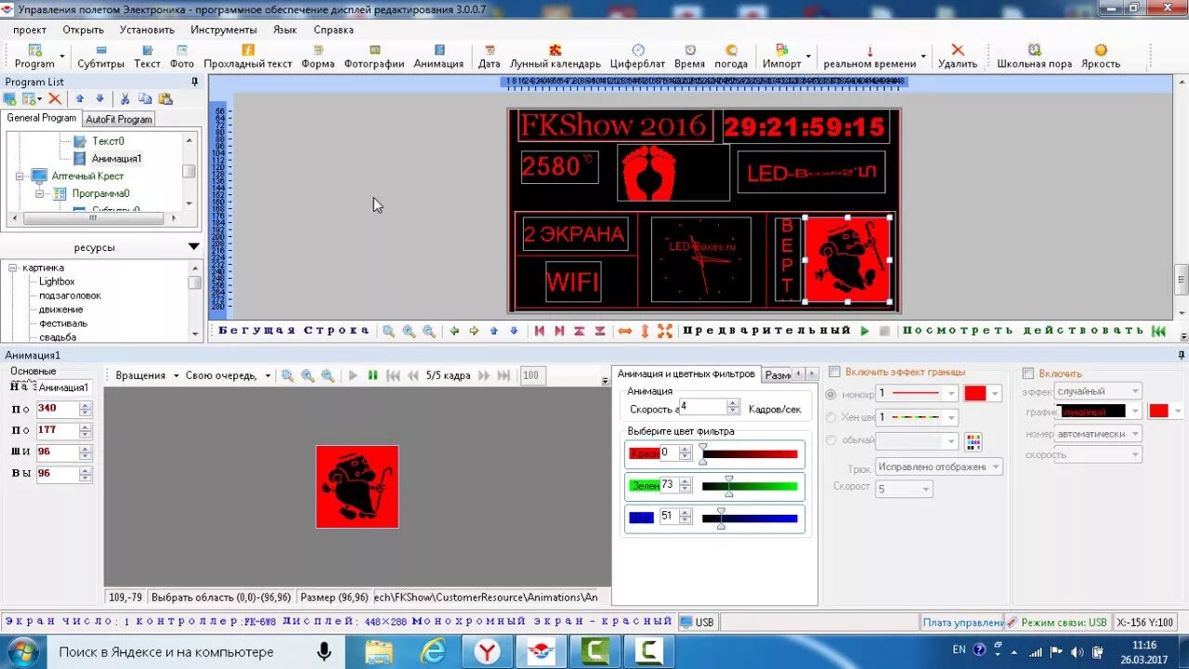The height and width of the screenshot is (669, 1189).
Task: Tick the Включить checkbox in the right panel
Action: click(x=1028, y=374)
